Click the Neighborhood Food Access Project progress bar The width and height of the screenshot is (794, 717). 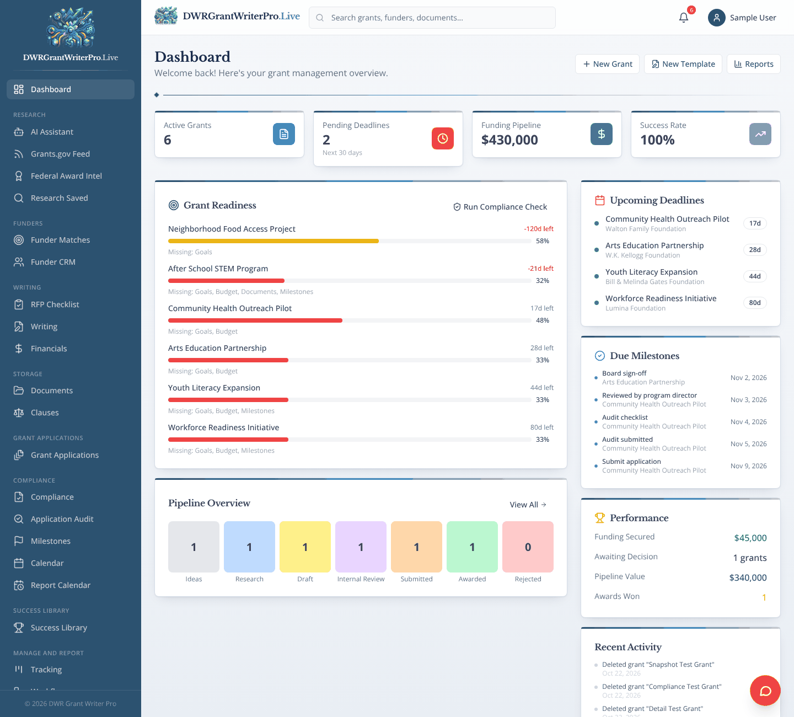pyautogui.click(x=350, y=241)
